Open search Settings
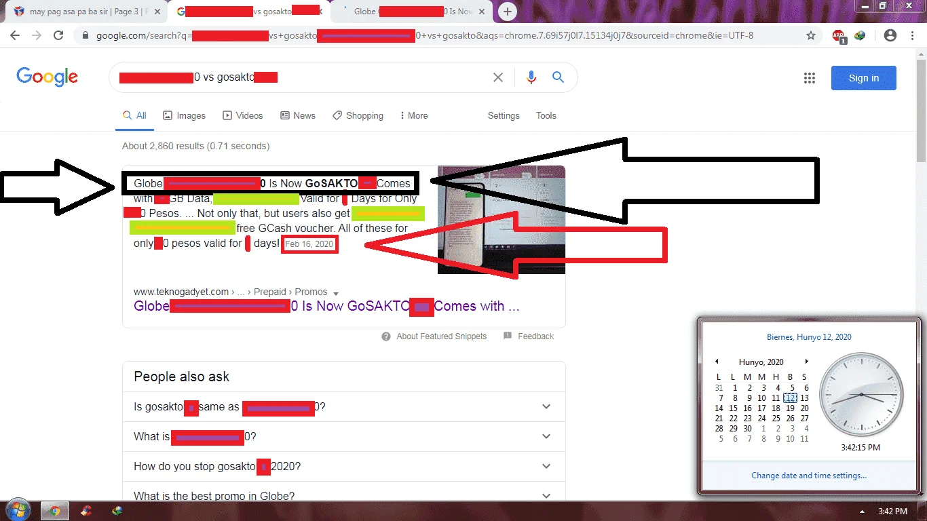 coord(504,116)
